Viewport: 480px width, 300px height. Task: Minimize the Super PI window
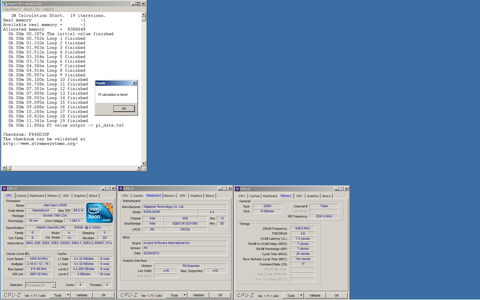[x=133, y=4]
